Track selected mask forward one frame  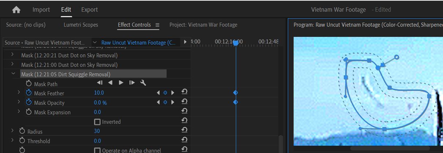[132, 83]
